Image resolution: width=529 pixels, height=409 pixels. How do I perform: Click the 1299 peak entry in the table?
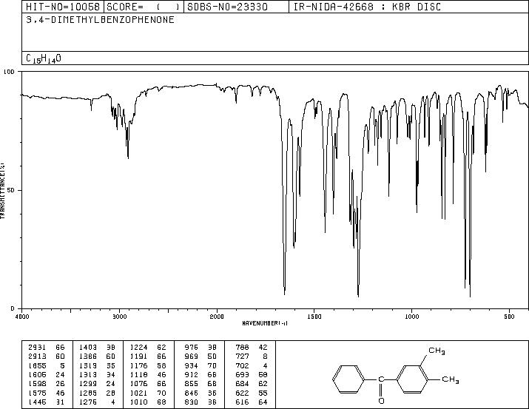[97, 384]
